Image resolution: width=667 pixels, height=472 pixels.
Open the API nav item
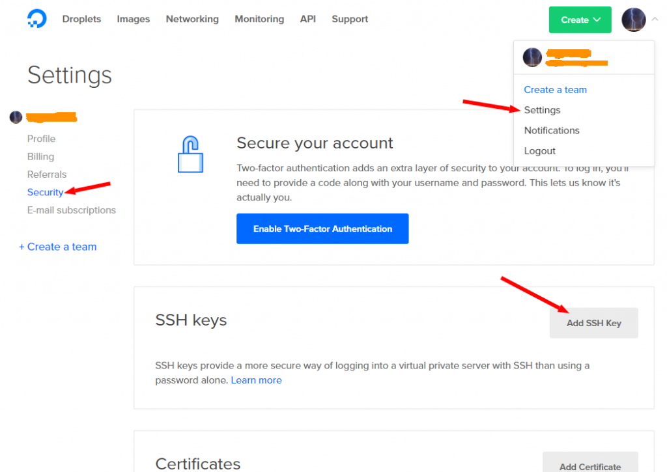pyautogui.click(x=308, y=19)
